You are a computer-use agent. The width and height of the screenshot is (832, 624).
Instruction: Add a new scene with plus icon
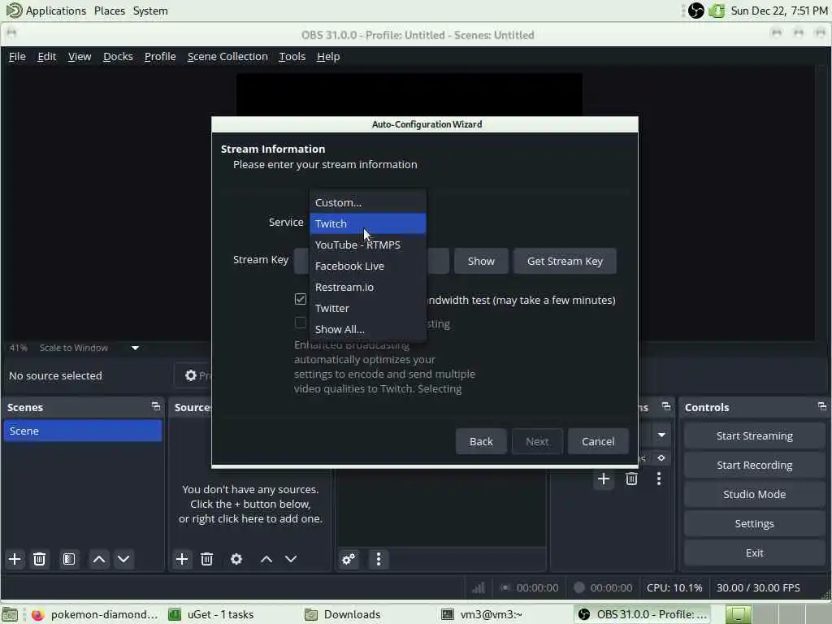(15, 559)
